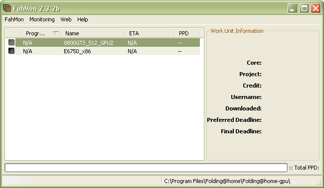Viewport: 324px width, 188px height.
Task: Open the FahMon menu
Action: 14,19
